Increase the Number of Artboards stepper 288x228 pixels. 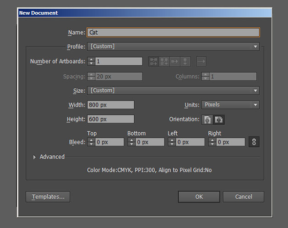click(91, 60)
